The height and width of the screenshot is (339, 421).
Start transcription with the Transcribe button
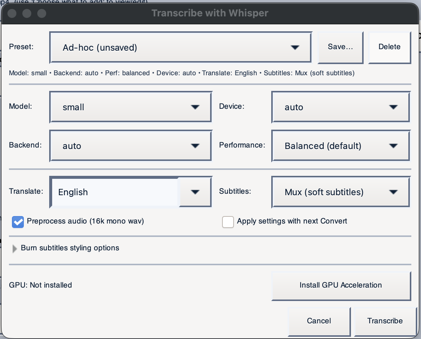pyautogui.click(x=385, y=321)
